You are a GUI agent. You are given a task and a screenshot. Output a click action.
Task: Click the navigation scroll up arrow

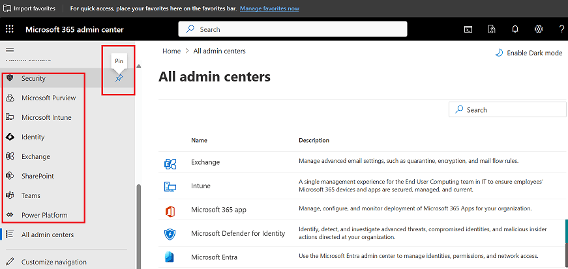pos(138,66)
